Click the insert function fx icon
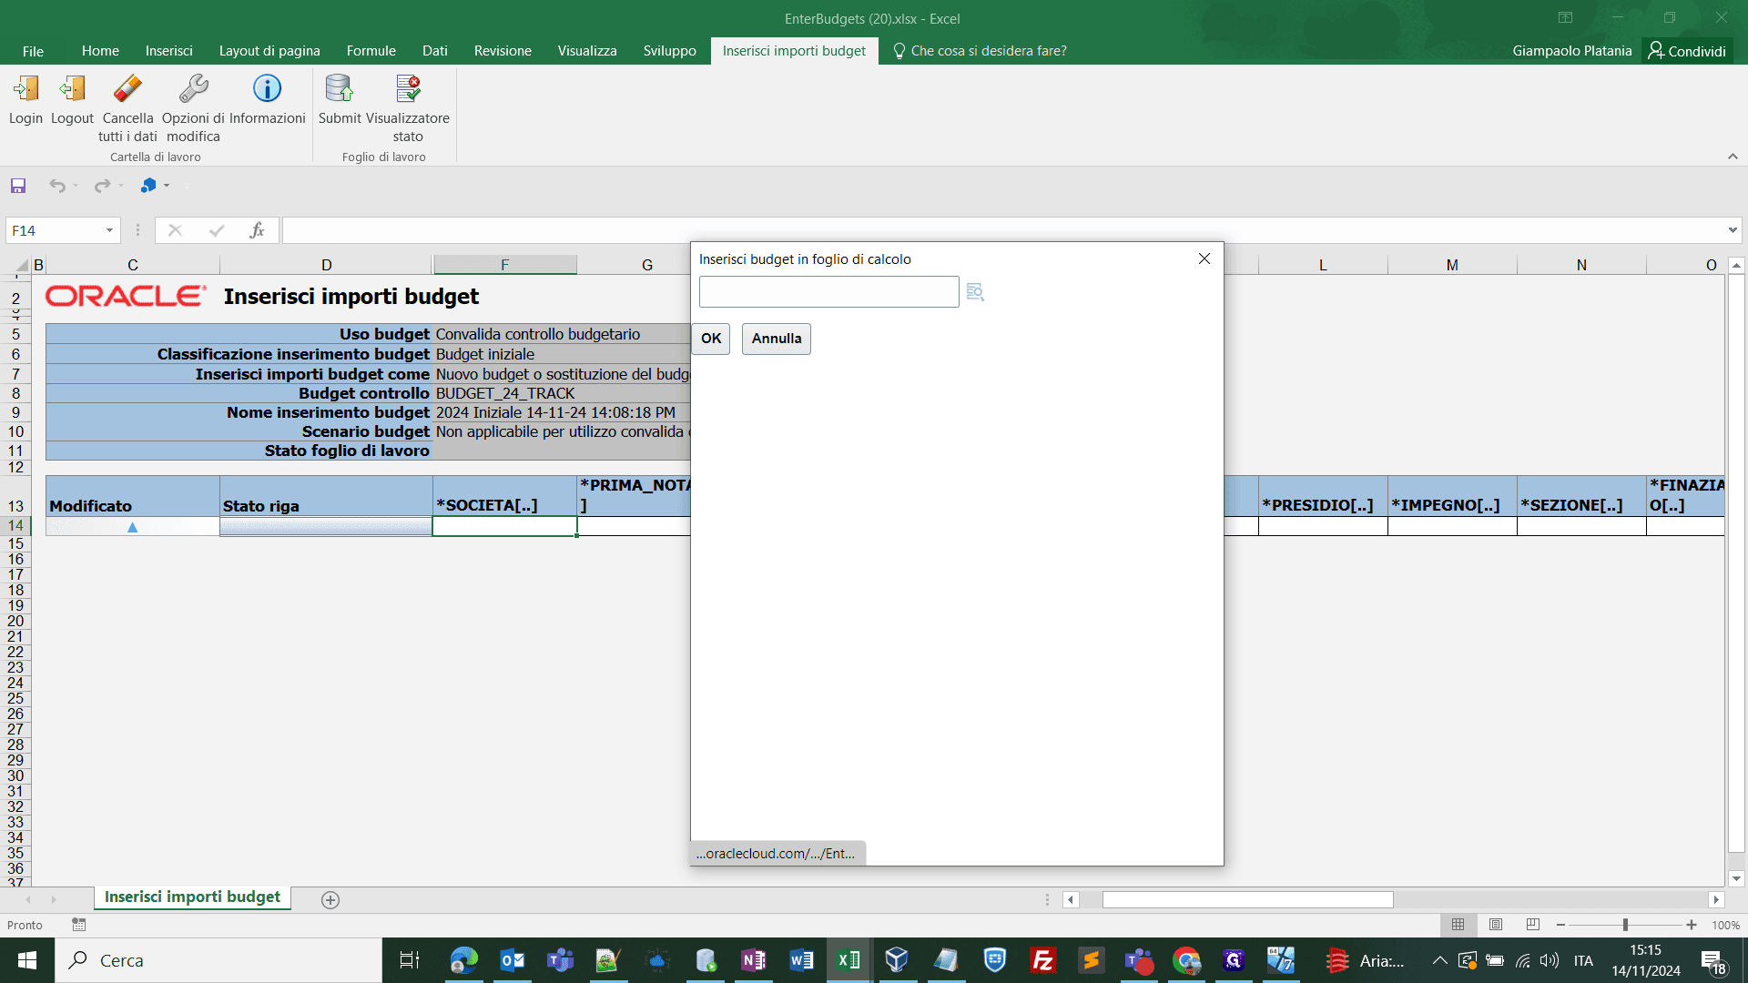The image size is (1748, 983). (258, 230)
